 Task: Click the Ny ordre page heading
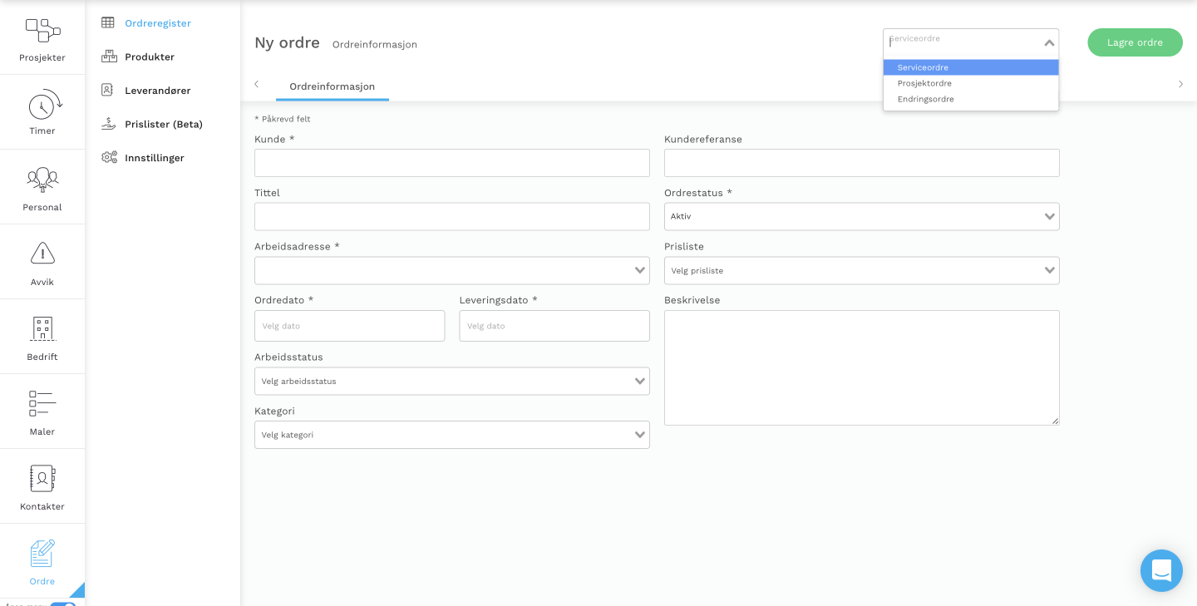[x=287, y=42]
